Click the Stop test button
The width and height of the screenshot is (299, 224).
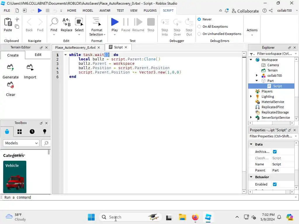point(151,22)
